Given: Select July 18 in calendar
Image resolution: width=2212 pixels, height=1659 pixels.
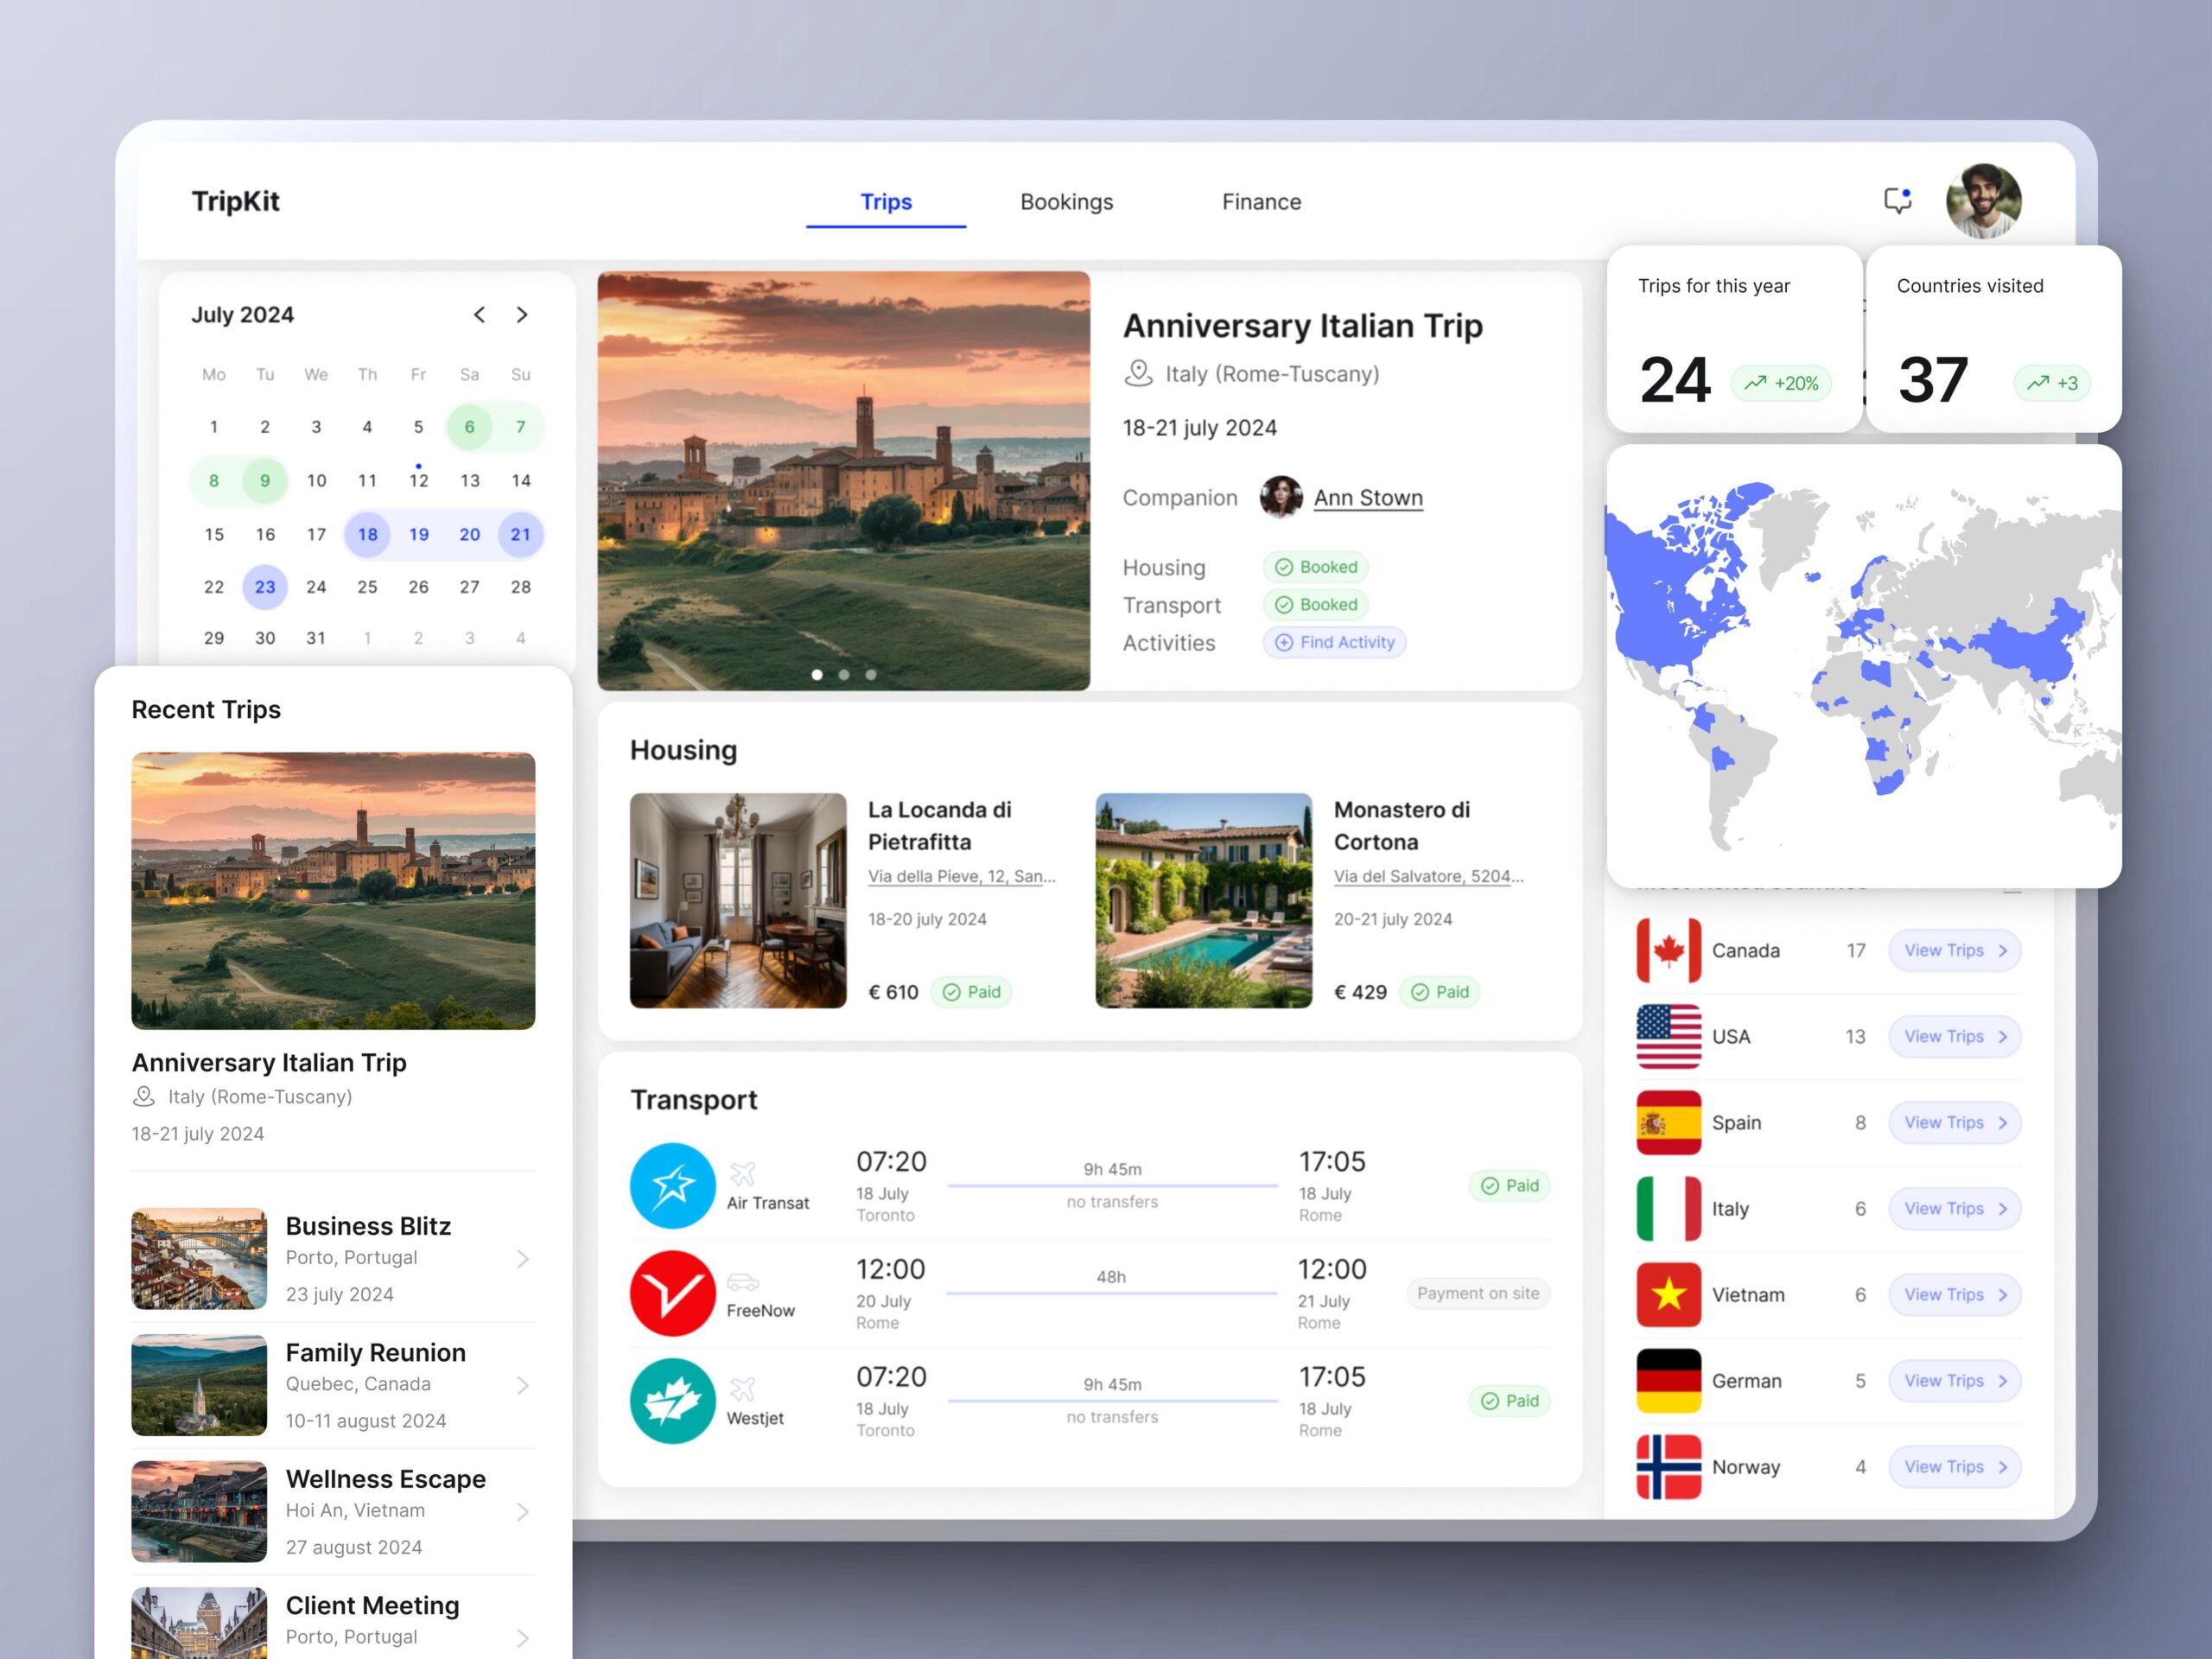Looking at the screenshot, I should pos(368,534).
